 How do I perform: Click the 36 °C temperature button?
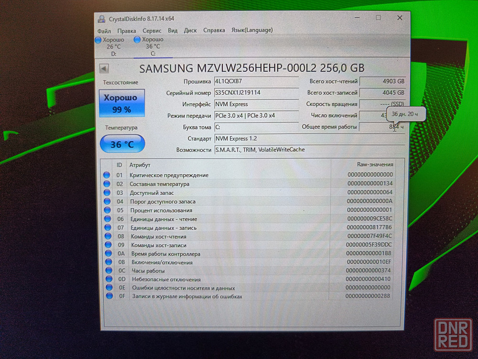[x=122, y=144]
